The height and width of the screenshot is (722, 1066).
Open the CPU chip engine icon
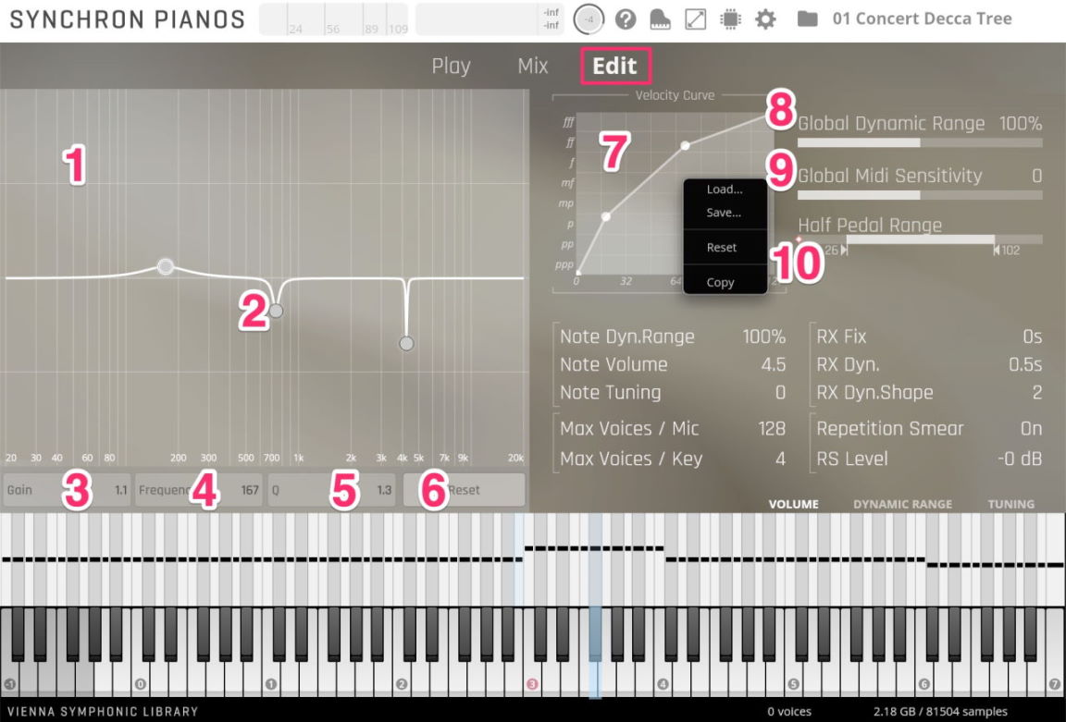pyautogui.click(x=731, y=19)
